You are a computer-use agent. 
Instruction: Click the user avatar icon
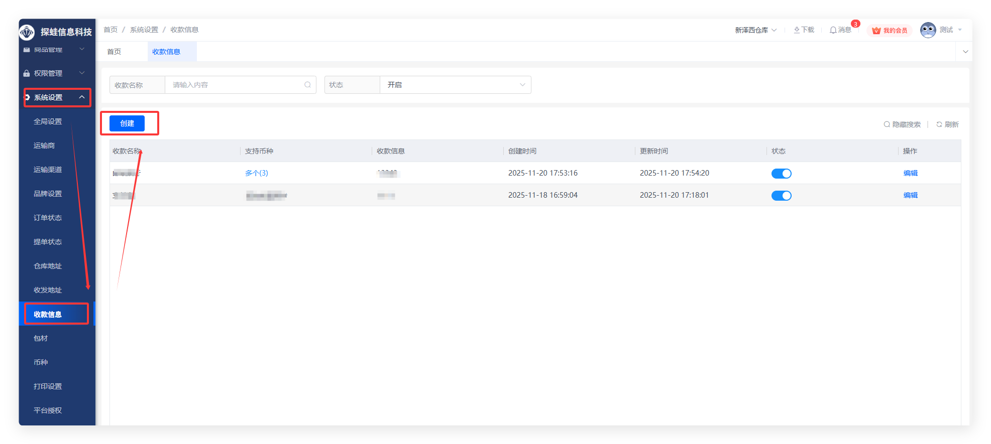(928, 30)
